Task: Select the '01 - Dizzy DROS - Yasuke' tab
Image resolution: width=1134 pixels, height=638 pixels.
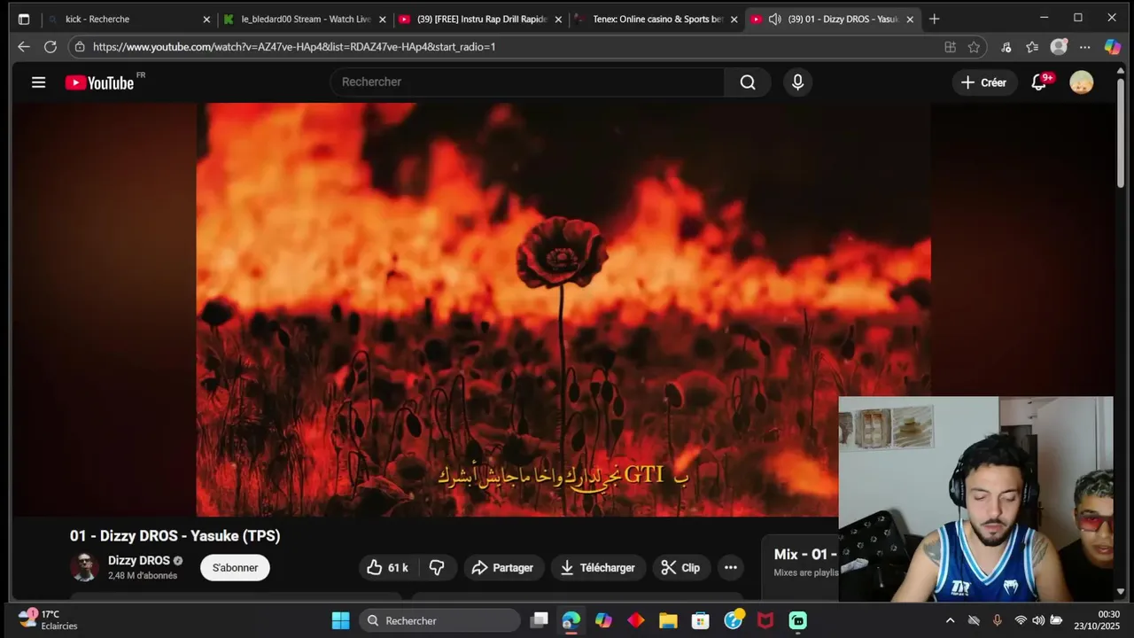Action: tap(833, 19)
